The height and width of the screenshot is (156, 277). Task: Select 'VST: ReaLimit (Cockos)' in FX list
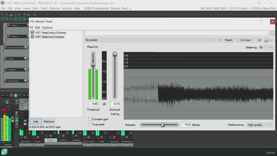(x=50, y=37)
